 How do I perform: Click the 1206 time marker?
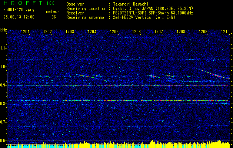(x=136, y=32)
